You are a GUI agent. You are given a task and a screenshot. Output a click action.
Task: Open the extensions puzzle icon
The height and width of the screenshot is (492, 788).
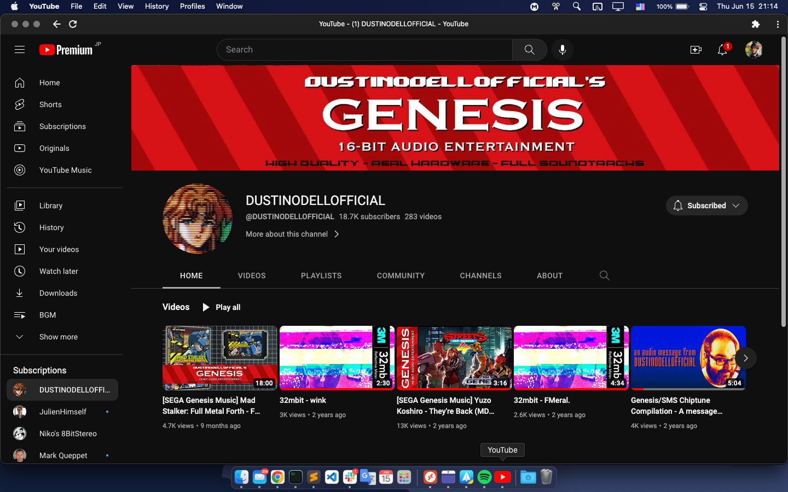pos(756,24)
